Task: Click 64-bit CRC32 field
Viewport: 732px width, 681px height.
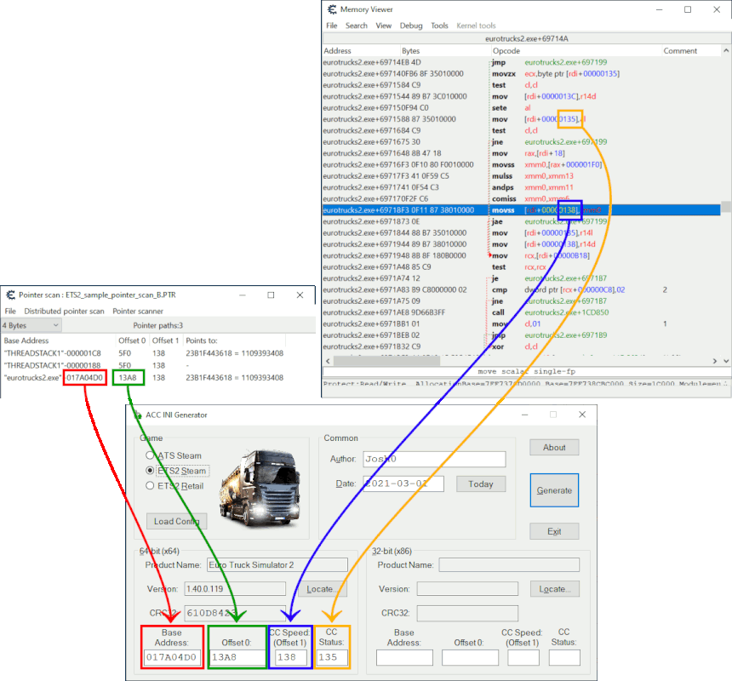Action: 235,613
